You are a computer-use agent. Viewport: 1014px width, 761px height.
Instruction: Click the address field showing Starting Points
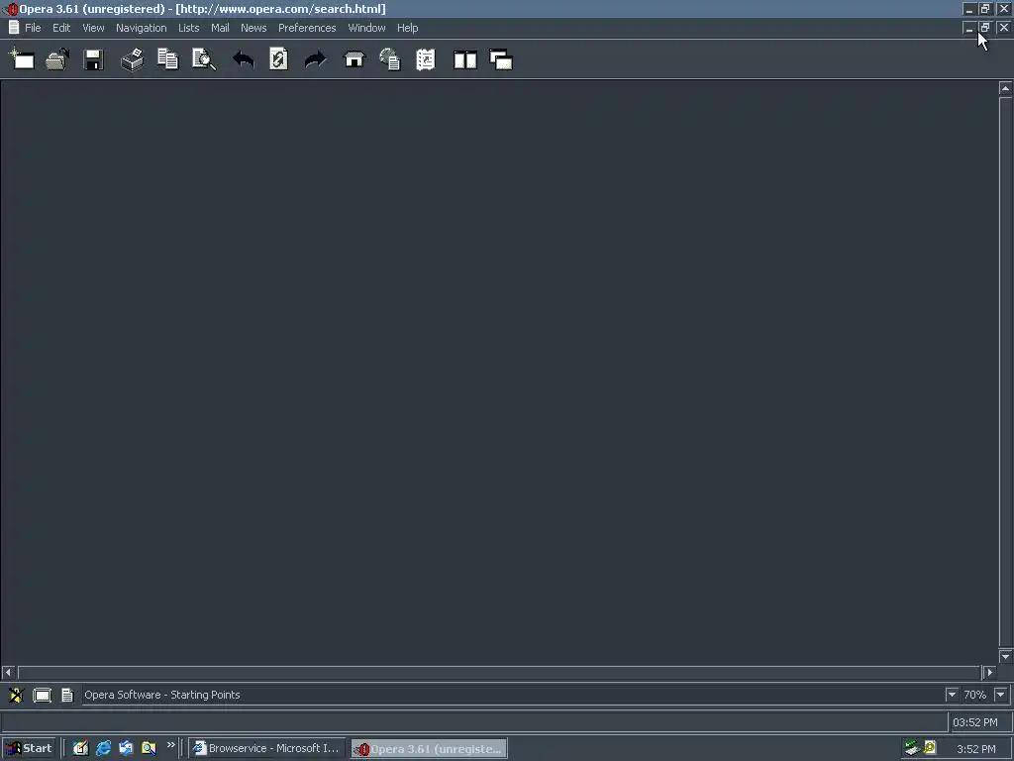(x=514, y=695)
